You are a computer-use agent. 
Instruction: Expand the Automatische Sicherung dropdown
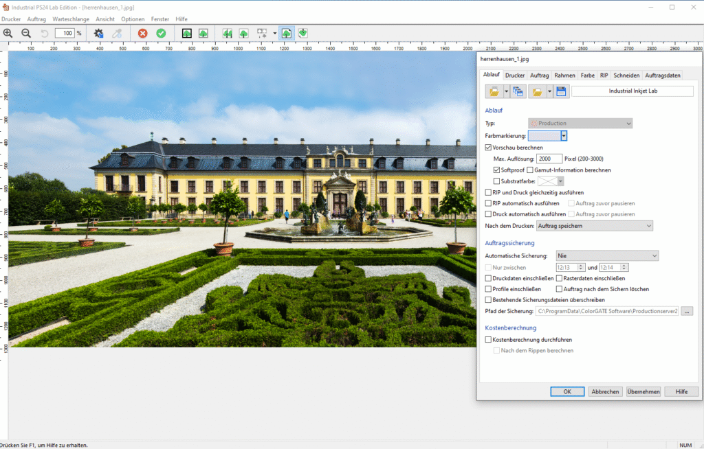tap(607, 256)
